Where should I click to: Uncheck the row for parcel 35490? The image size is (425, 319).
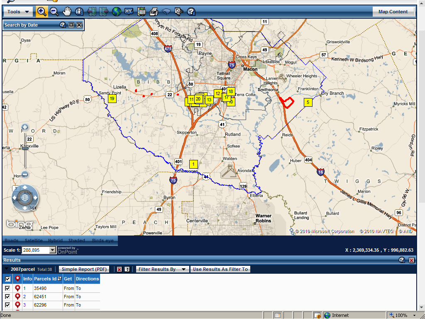(x=7, y=288)
